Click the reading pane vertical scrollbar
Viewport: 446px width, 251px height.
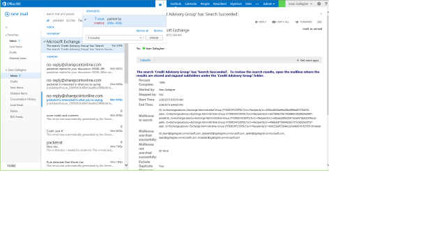tap(328, 66)
